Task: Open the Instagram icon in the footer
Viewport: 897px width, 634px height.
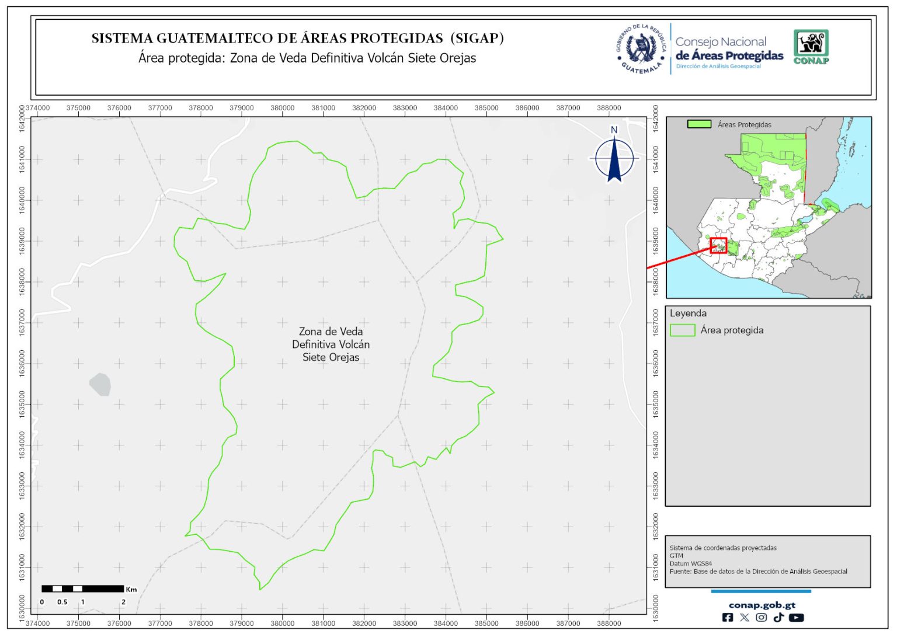Action: pyautogui.click(x=762, y=617)
